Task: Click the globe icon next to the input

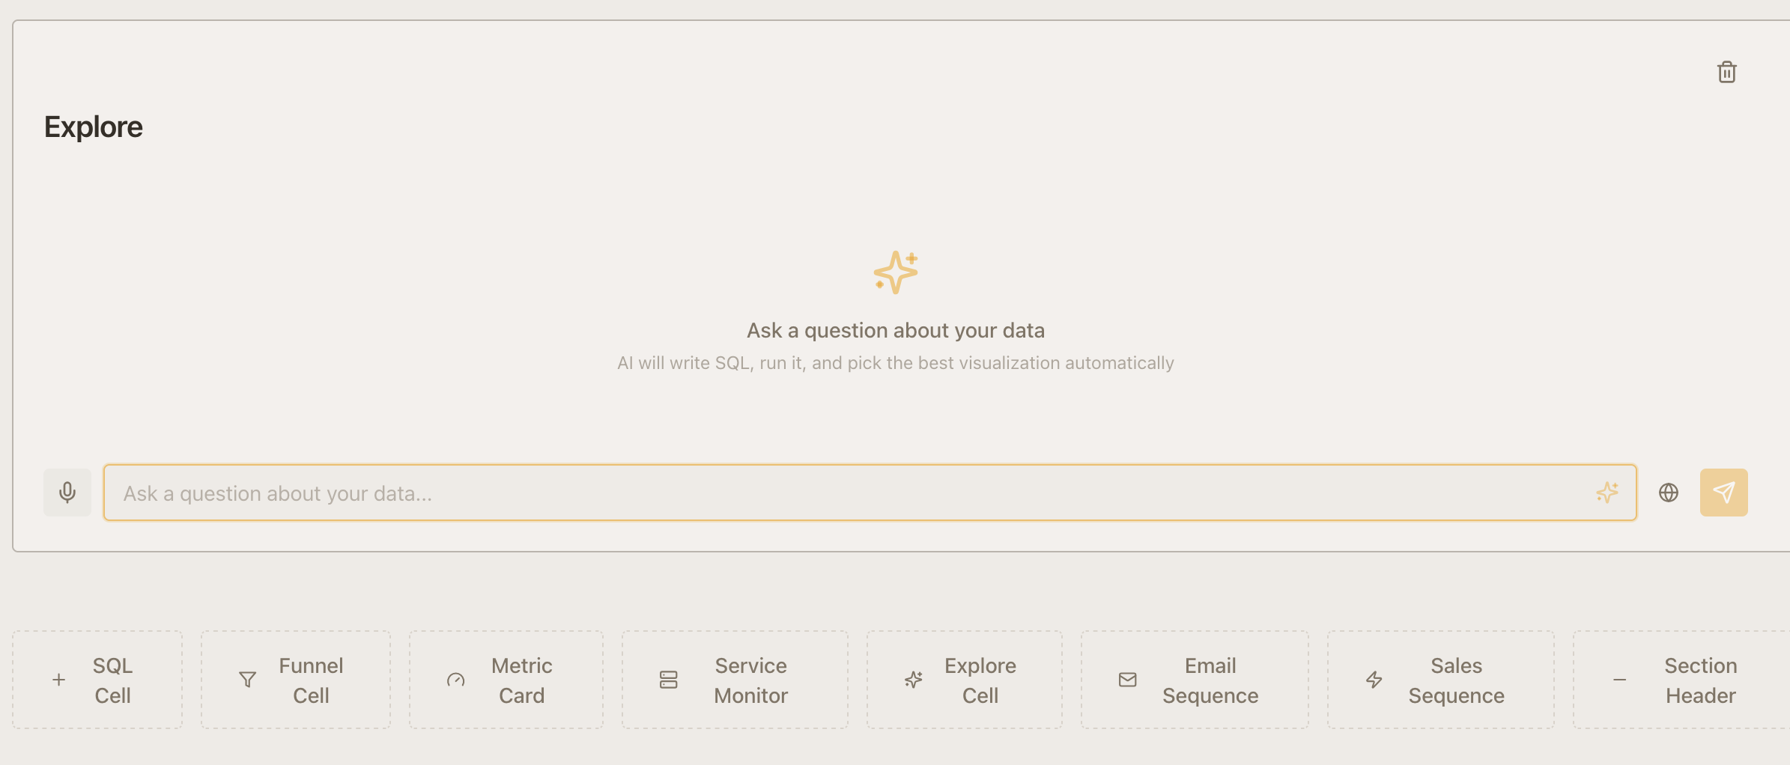Action: pos(1669,493)
